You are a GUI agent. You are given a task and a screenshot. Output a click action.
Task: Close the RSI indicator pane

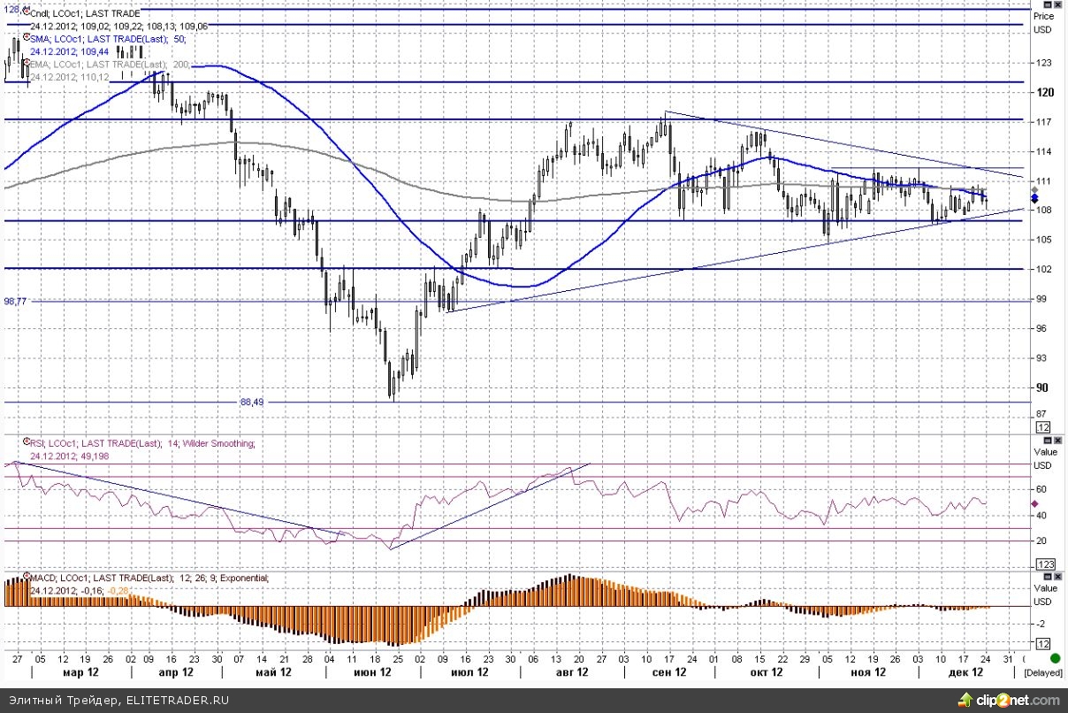pyautogui.click(x=1059, y=440)
